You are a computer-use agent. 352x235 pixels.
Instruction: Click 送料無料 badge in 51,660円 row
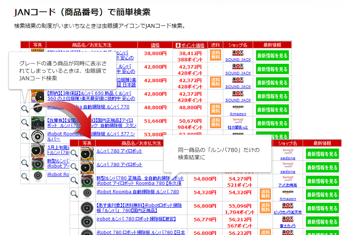pos(216,123)
